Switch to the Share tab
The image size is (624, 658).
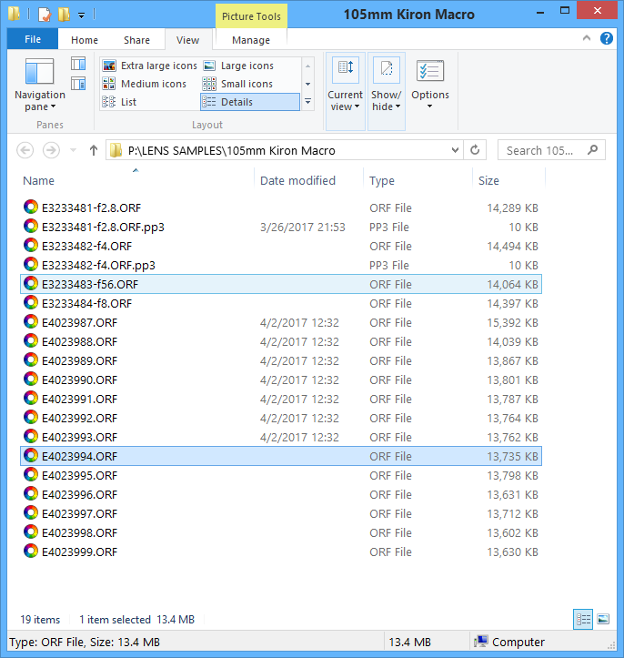(x=136, y=40)
